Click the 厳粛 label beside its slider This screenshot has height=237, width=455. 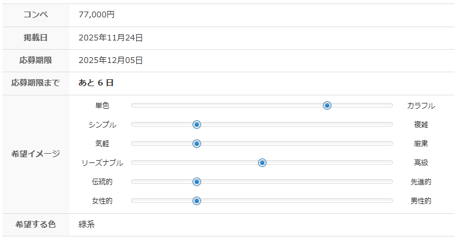pos(421,144)
